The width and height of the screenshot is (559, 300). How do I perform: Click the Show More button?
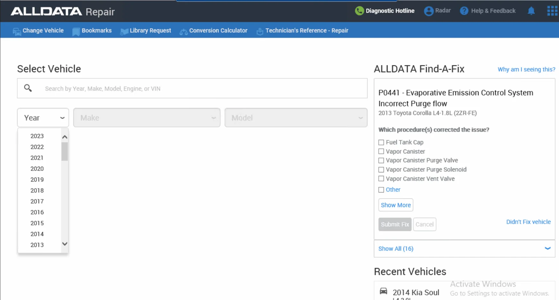396,205
